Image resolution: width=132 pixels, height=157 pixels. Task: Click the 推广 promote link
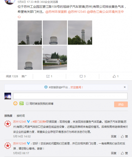[24, 76]
